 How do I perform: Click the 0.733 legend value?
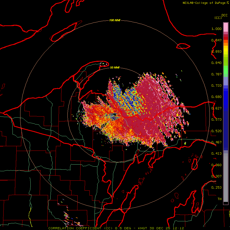coord(216,86)
